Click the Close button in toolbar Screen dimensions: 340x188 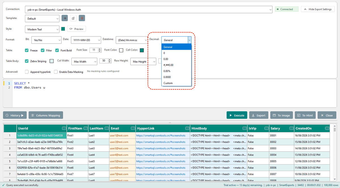tap(327, 115)
